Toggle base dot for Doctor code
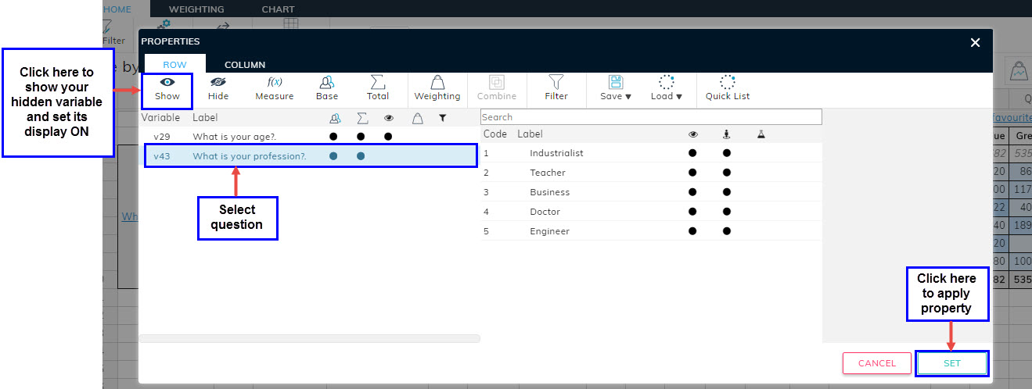1032x389 pixels. tap(727, 212)
